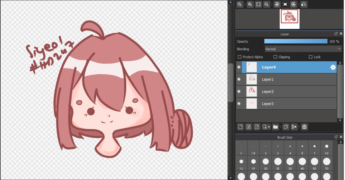This screenshot has height=180, width=345.
Task: Click the Layer2 thumbnail
Action: [251, 92]
